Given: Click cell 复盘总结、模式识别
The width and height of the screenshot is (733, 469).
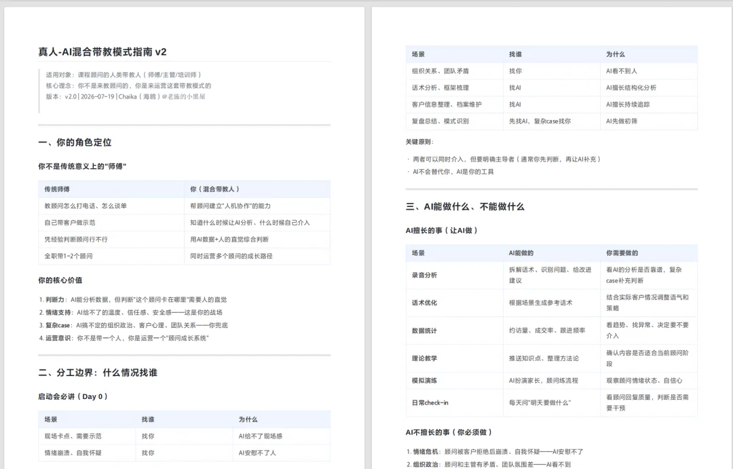Looking at the screenshot, I should (440, 121).
